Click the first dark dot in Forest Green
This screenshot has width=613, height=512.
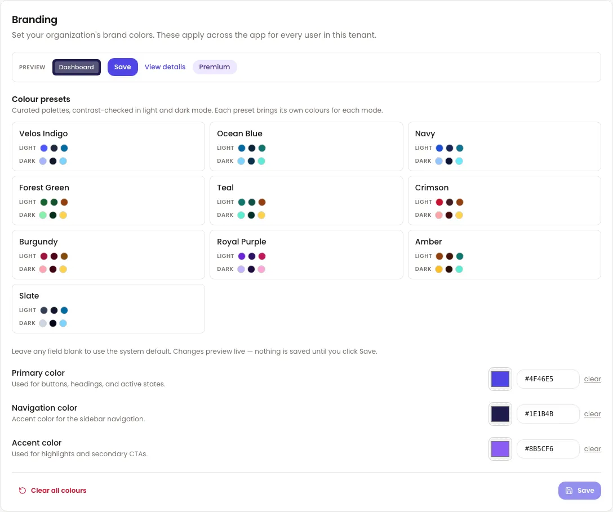point(43,215)
